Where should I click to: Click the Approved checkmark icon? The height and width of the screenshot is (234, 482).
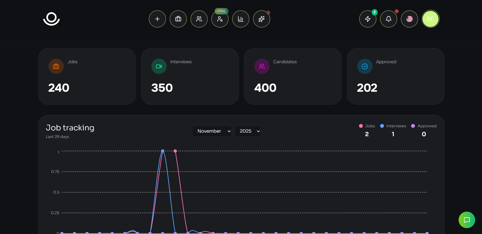click(365, 66)
